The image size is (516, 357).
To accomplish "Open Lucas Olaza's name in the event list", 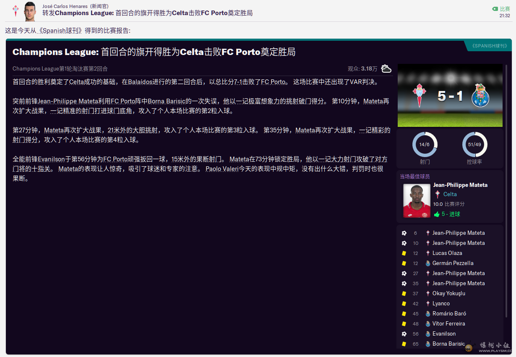I will (447, 253).
